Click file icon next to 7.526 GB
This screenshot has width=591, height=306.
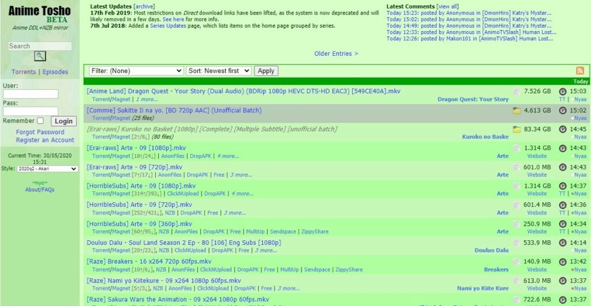517,92
